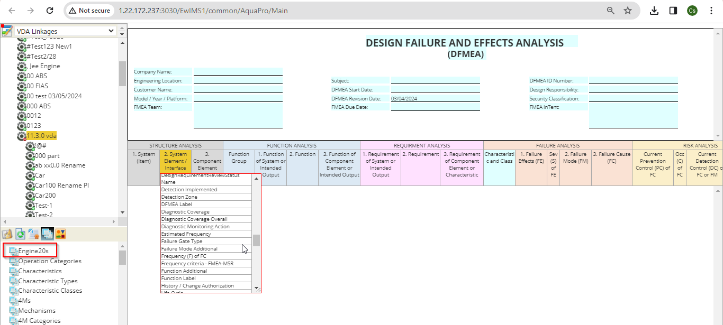Click the browser forward arrow
This screenshot has height=325, width=723.
point(31,11)
